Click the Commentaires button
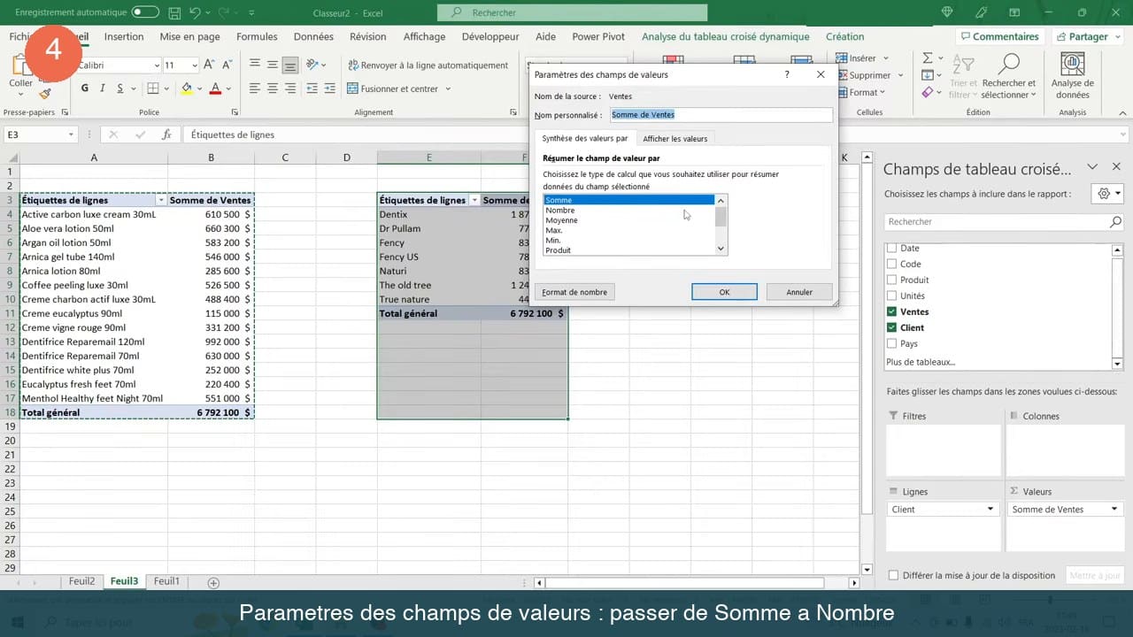This screenshot has height=637, width=1133. pyautogui.click(x=999, y=37)
